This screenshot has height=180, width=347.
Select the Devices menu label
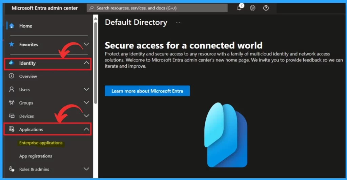(x=26, y=116)
